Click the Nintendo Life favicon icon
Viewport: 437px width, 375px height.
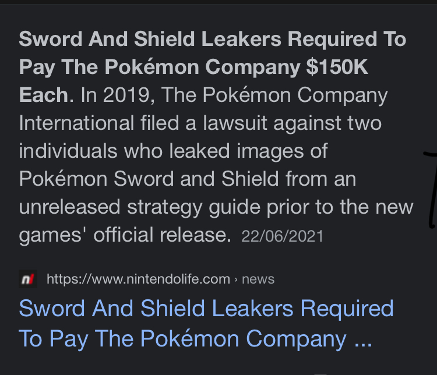pos(28,279)
